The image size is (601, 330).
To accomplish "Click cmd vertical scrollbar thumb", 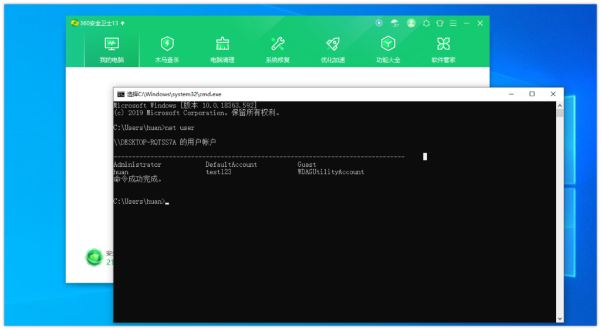I will pos(559,113).
